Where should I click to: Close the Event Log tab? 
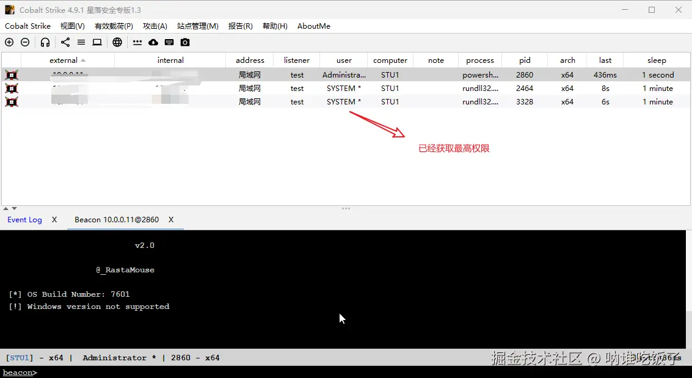pyautogui.click(x=54, y=220)
